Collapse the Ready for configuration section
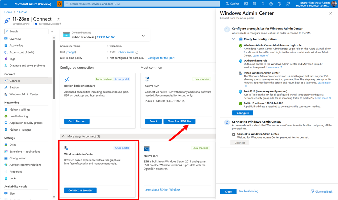The height and width of the screenshot is (200, 338). tap(234, 39)
